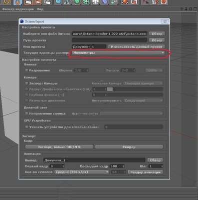Click the cursor arrow selection icon in toolbar

(146, 2)
